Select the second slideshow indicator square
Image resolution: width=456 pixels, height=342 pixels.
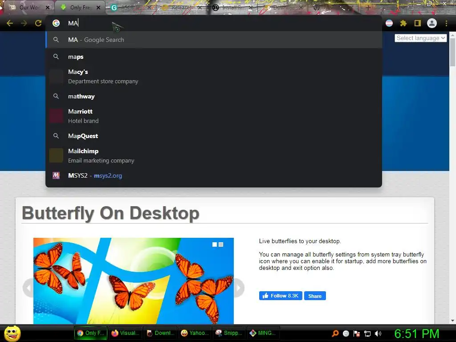click(x=221, y=244)
